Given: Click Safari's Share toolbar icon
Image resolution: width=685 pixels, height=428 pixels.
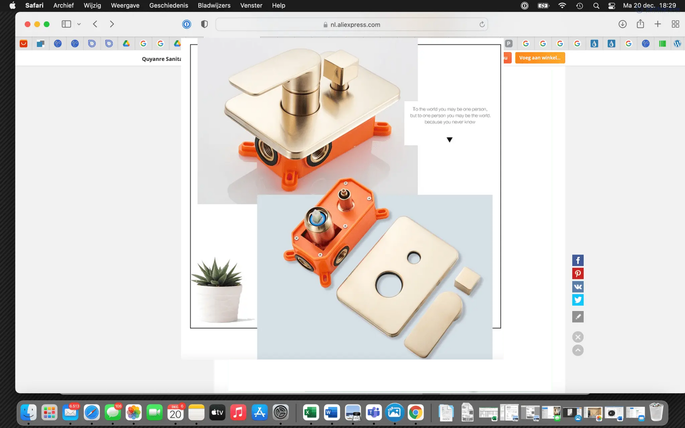Looking at the screenshot, I should 640,24.
